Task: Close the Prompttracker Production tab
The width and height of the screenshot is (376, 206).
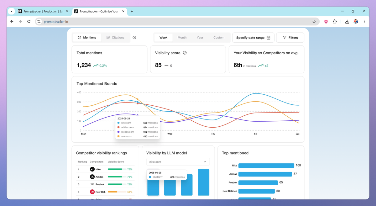Action: coord(67,11)
